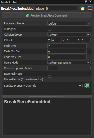94x138 pixels.
Task: Click green arrow next to Surface Property Override
Action: pyautogui.click(x=87, y=86)
